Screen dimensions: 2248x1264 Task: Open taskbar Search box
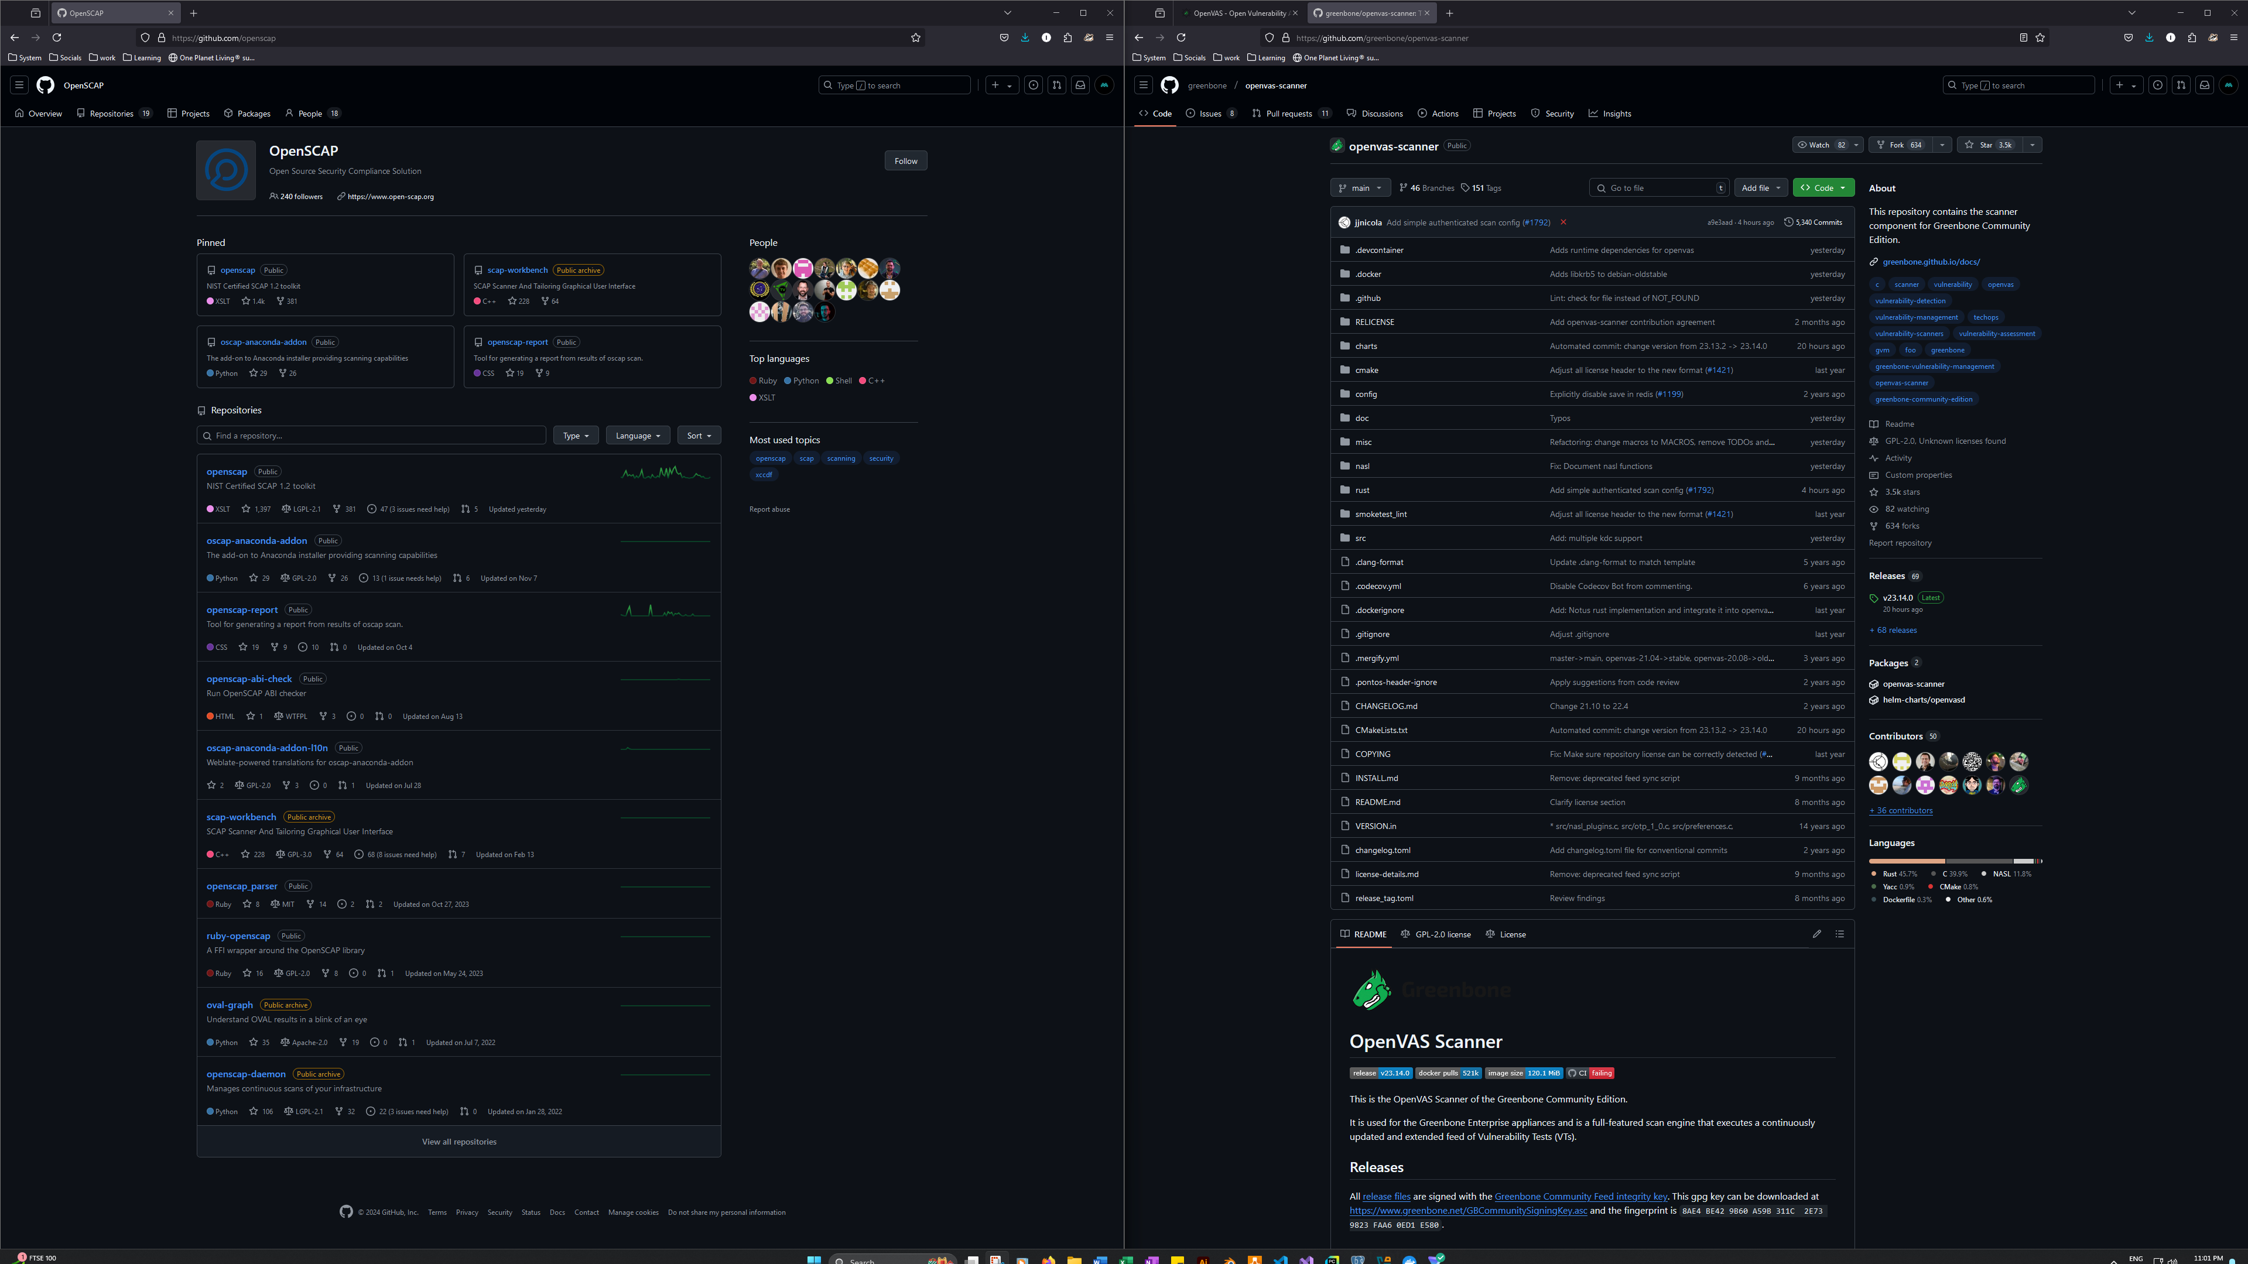pos(892,1260)
